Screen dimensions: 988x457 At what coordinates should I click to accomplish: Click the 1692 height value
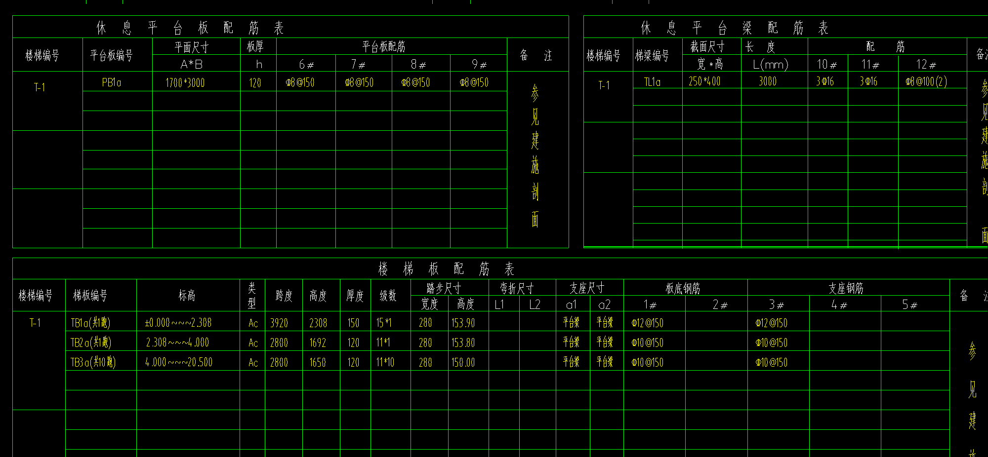coord(318,343)
